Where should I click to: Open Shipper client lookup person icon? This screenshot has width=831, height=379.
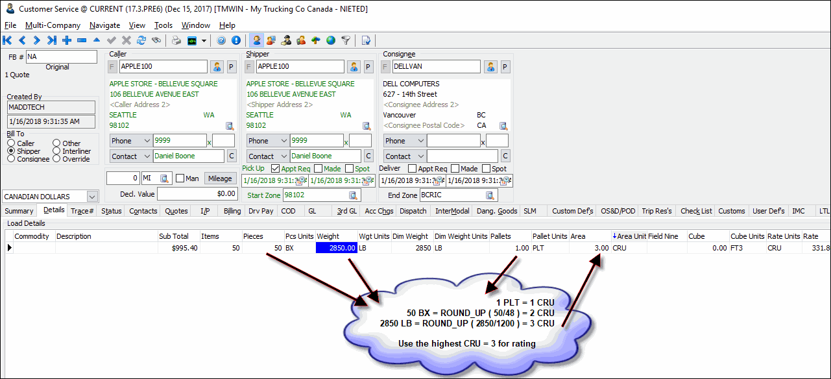point(354,67)
